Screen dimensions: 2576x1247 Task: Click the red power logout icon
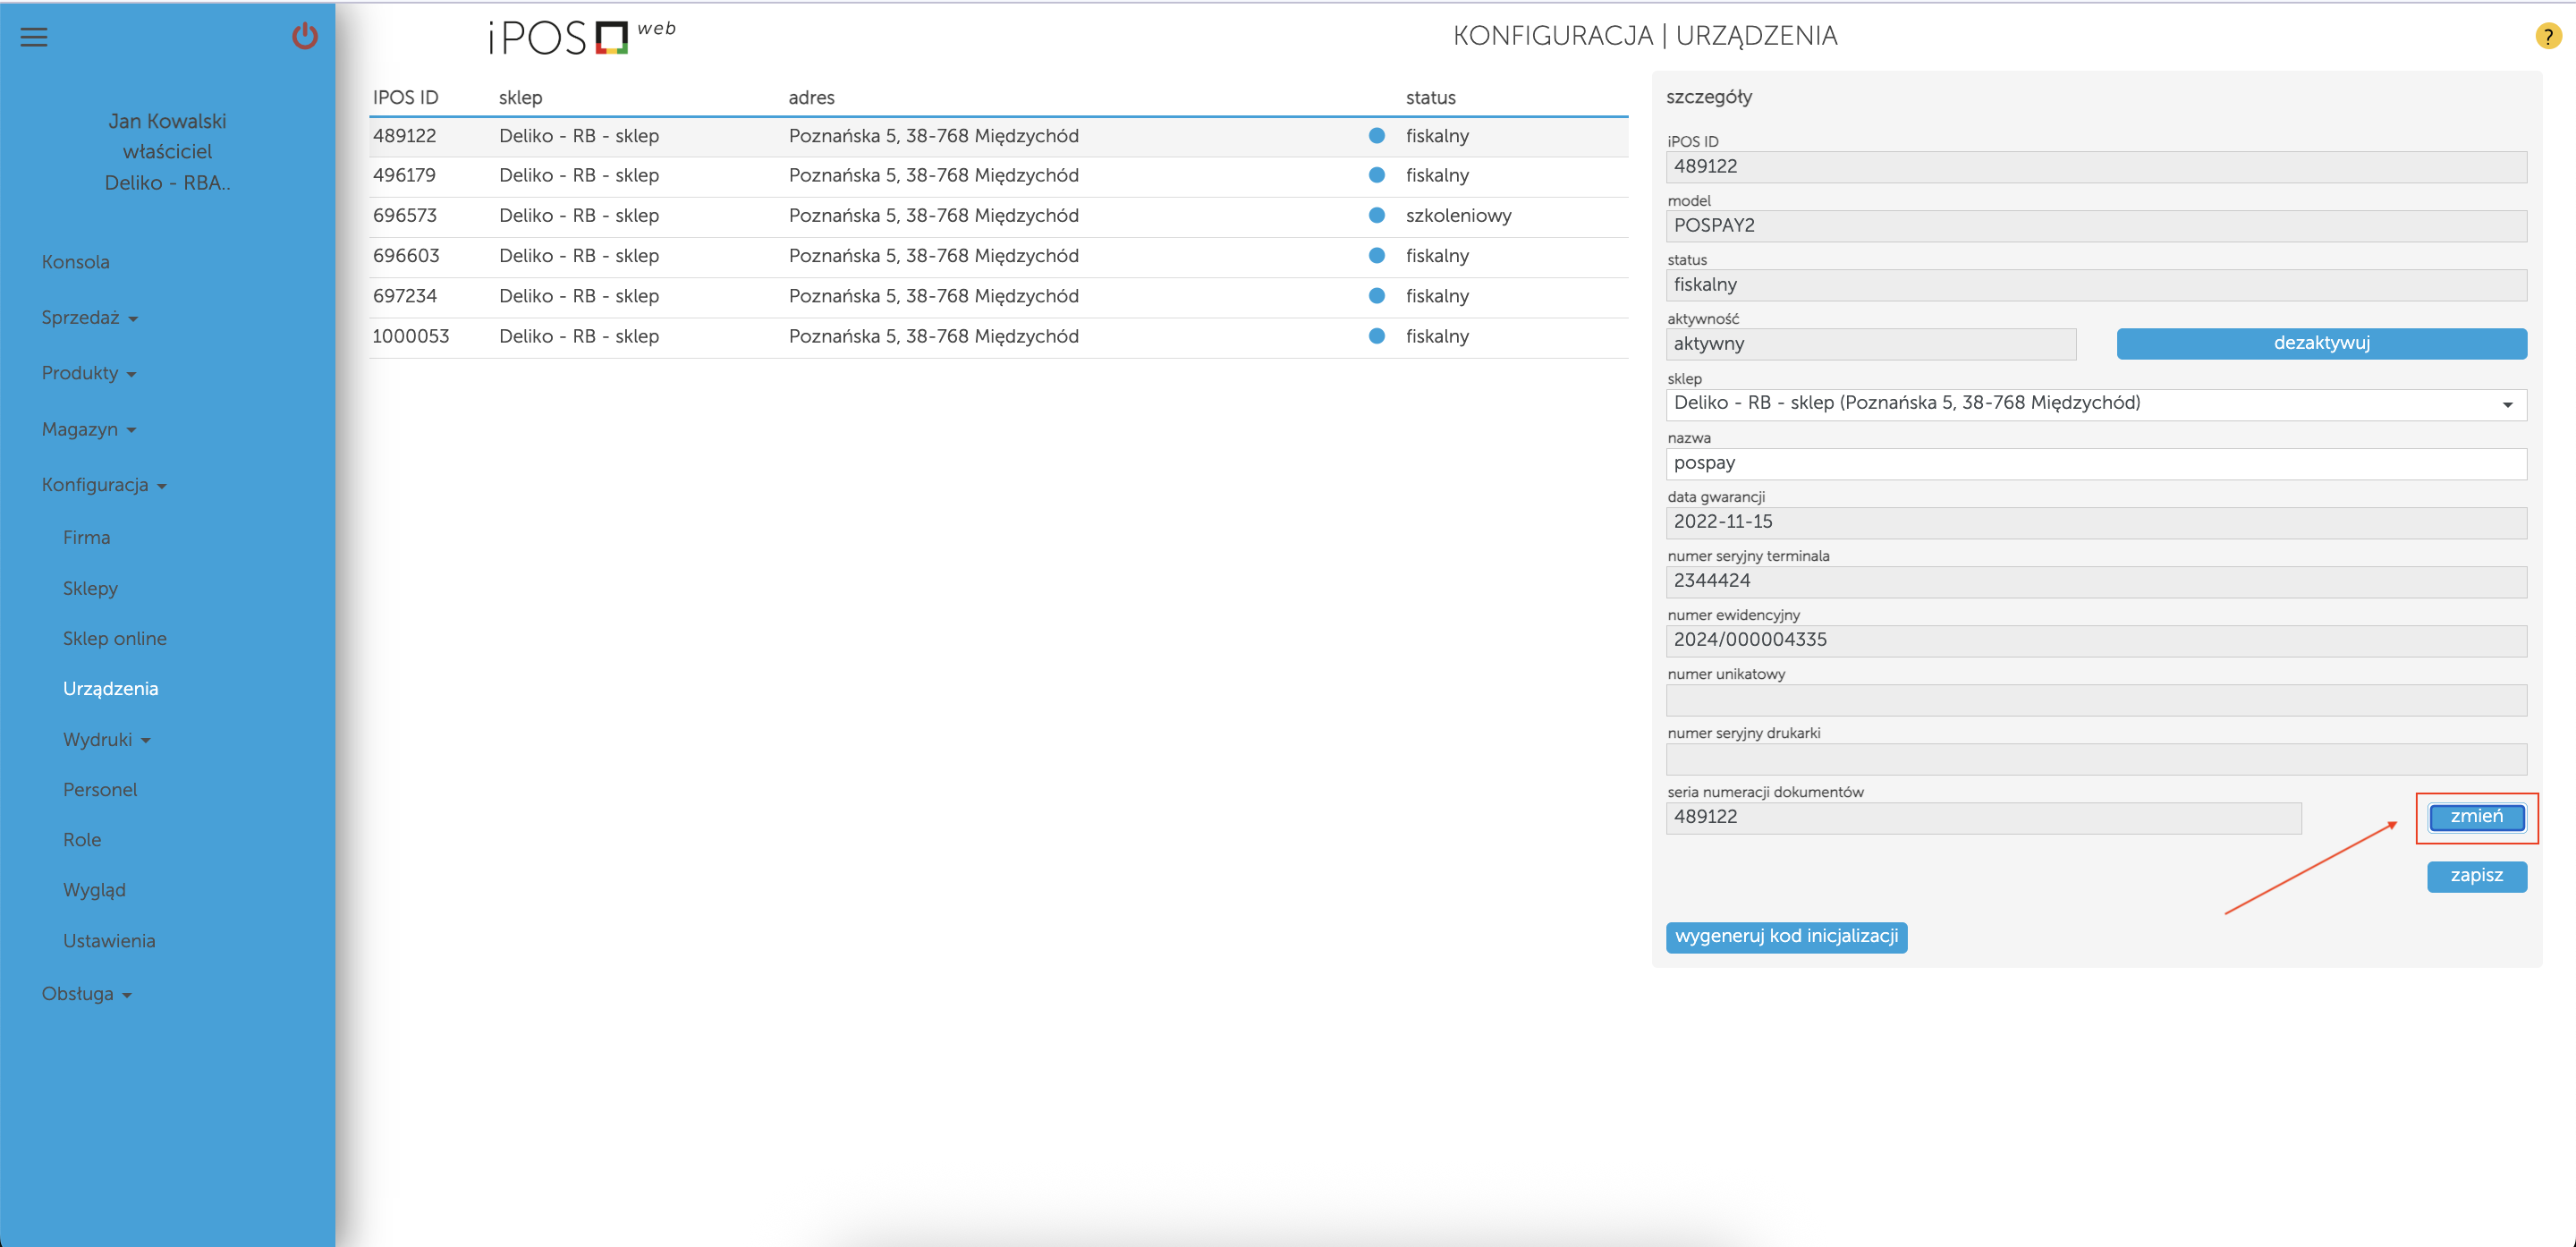tap(305, 37)
